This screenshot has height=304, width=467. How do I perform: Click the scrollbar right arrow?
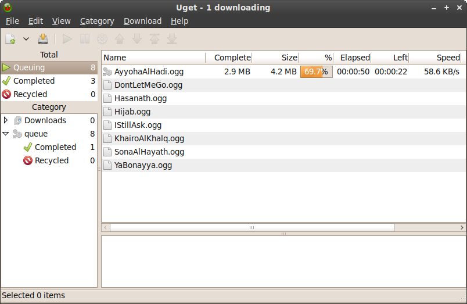462,228
